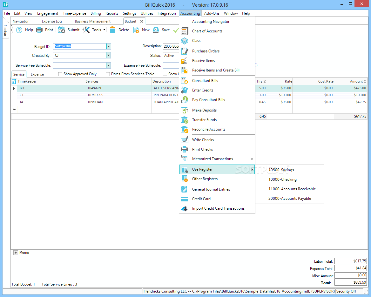Open Purchase Orders icon
This screenshot has width=371, height=297.
coord(184,51)
